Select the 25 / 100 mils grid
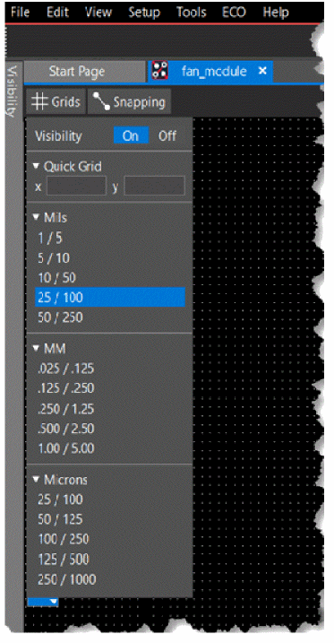334x643 pixels. tap(110, 298)
